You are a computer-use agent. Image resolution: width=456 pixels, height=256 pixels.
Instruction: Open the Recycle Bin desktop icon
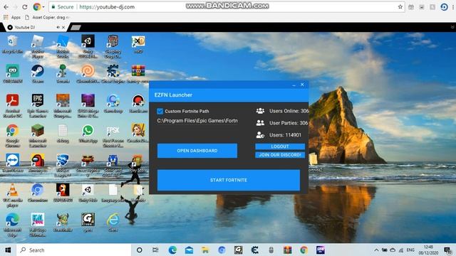tap(12, 44)
